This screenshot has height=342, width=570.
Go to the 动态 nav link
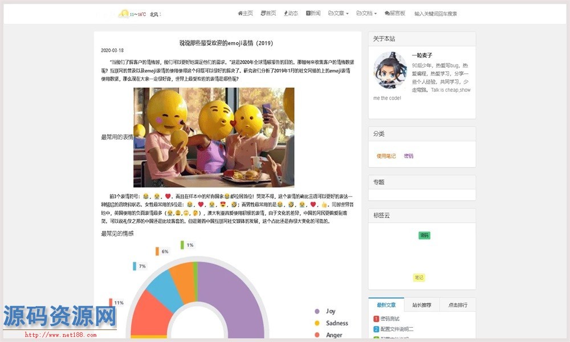pyautogui.click(x=291, y=14)
